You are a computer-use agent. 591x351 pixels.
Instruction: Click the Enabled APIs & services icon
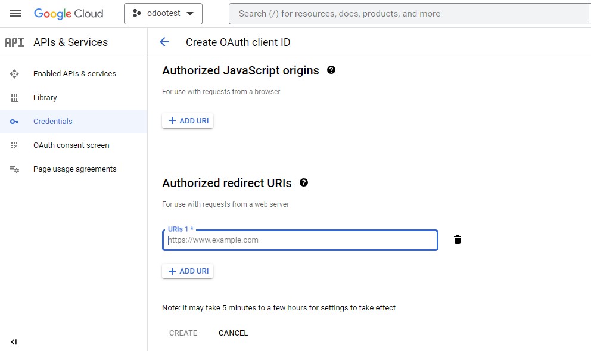click(x=14, y=73)
